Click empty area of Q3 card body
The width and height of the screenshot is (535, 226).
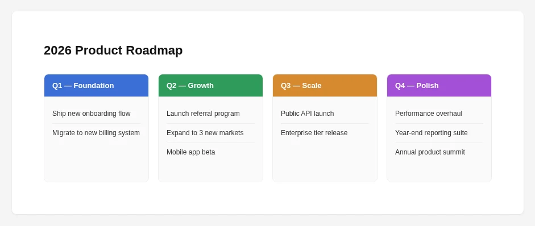pyautogui.click(x=325, y=162)
